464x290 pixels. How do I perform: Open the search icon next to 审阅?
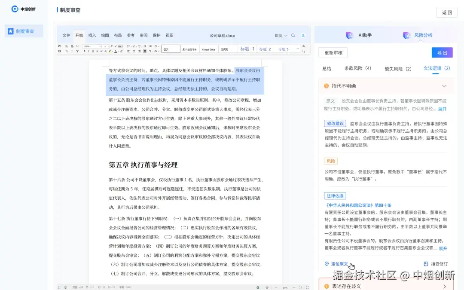click(293, 36)
